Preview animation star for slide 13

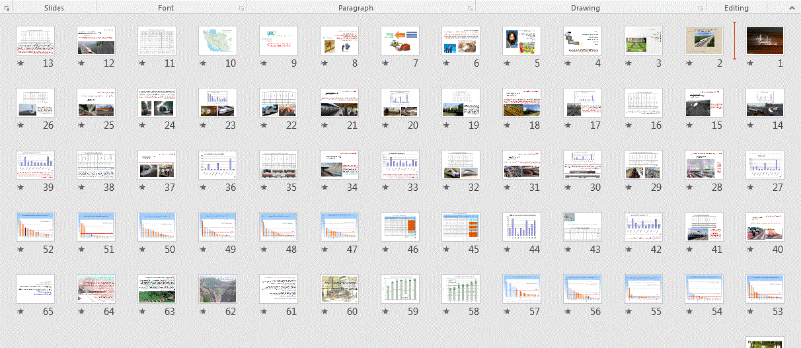pyautogui.click(x=20, y=63)
